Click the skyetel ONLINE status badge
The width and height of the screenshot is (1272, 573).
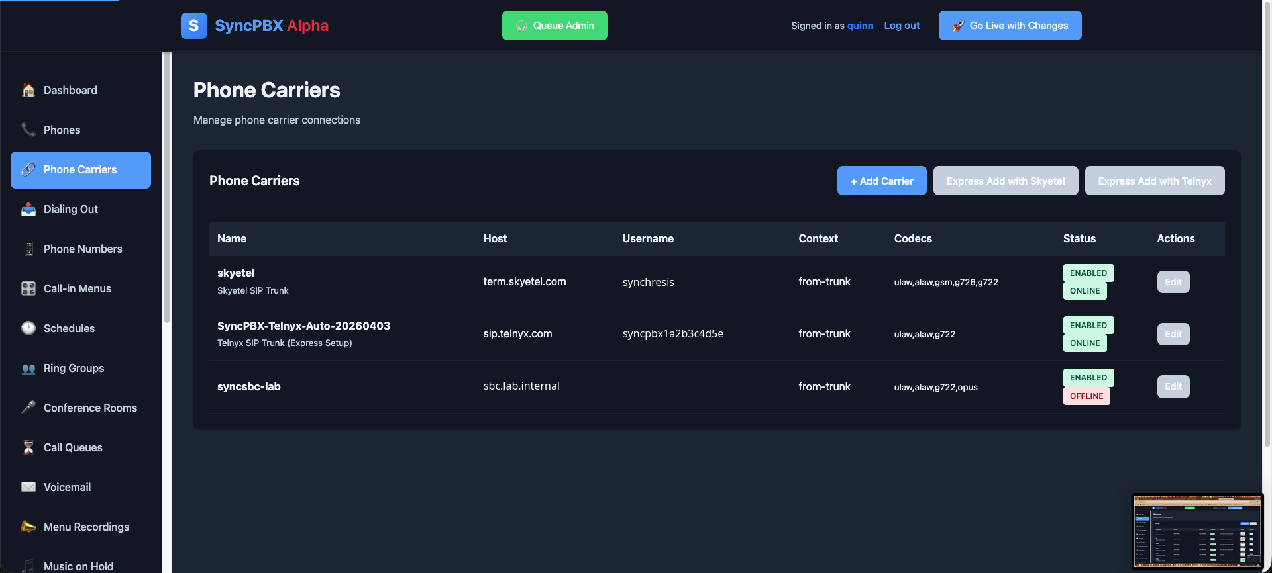pyautogui.click(x=1085, y=291)
